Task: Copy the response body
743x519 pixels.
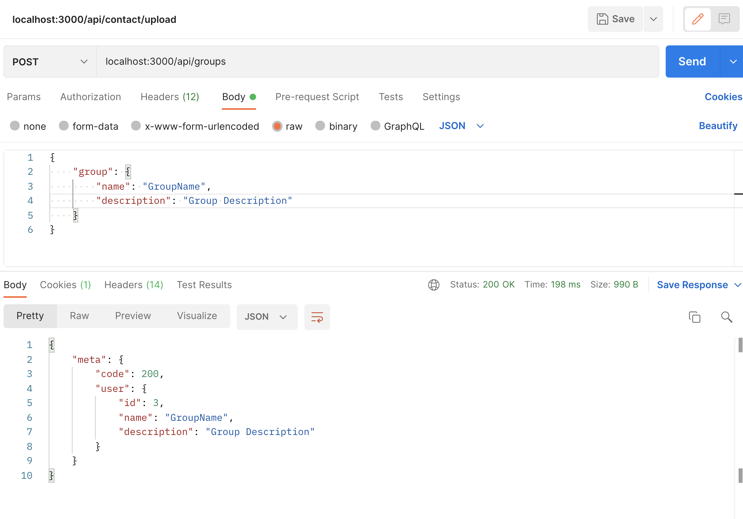Action: click(x=694, y=317)
